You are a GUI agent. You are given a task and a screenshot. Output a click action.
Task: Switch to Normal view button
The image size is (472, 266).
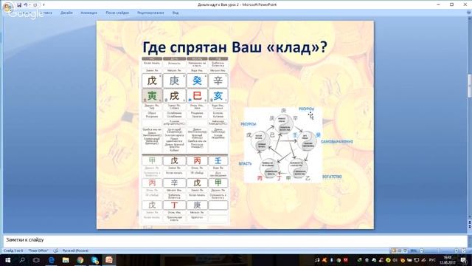pos(394,250)
